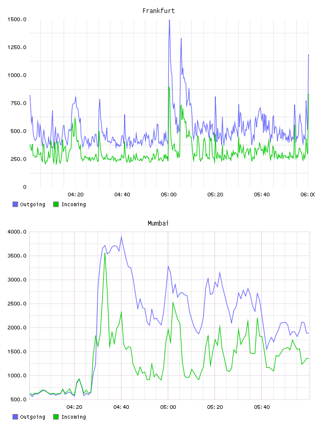Viewport: 317px width, 425px height.
Task: Click the 1000.0 y-axis label on Frankfurt chart
Action: 17,75
